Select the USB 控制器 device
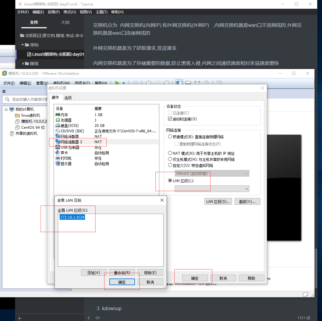 (106, 147)
